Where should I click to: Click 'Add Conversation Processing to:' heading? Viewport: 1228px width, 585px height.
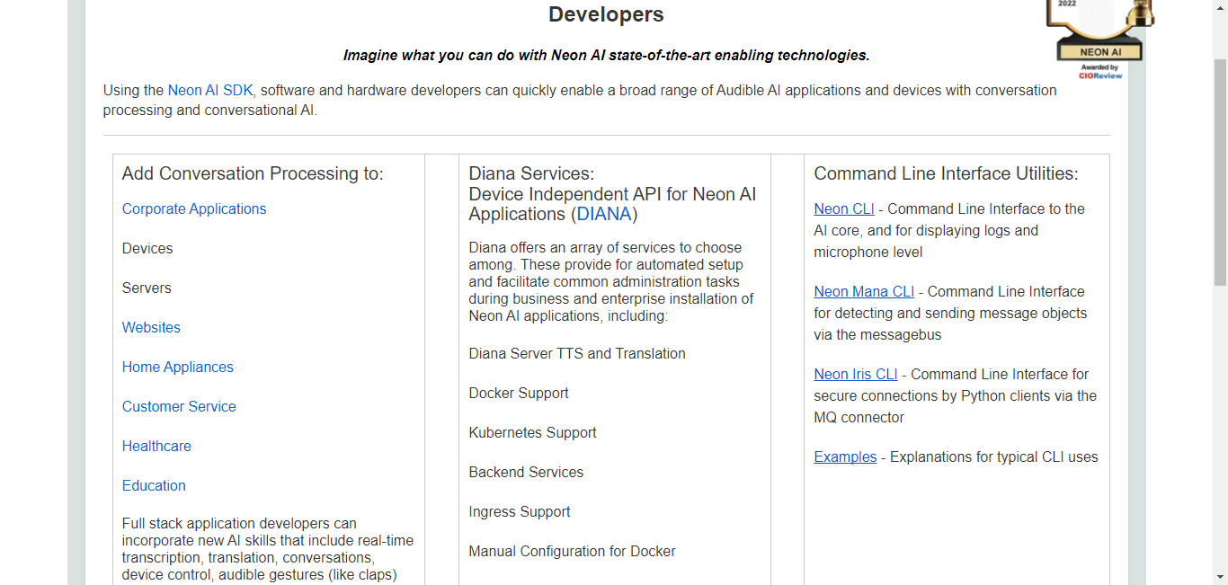click(253, 173)
